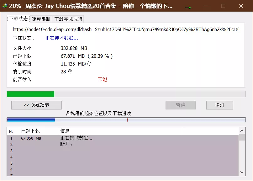Select the 下载状态 tab
The image size is (253, 181).
point(18,19)
